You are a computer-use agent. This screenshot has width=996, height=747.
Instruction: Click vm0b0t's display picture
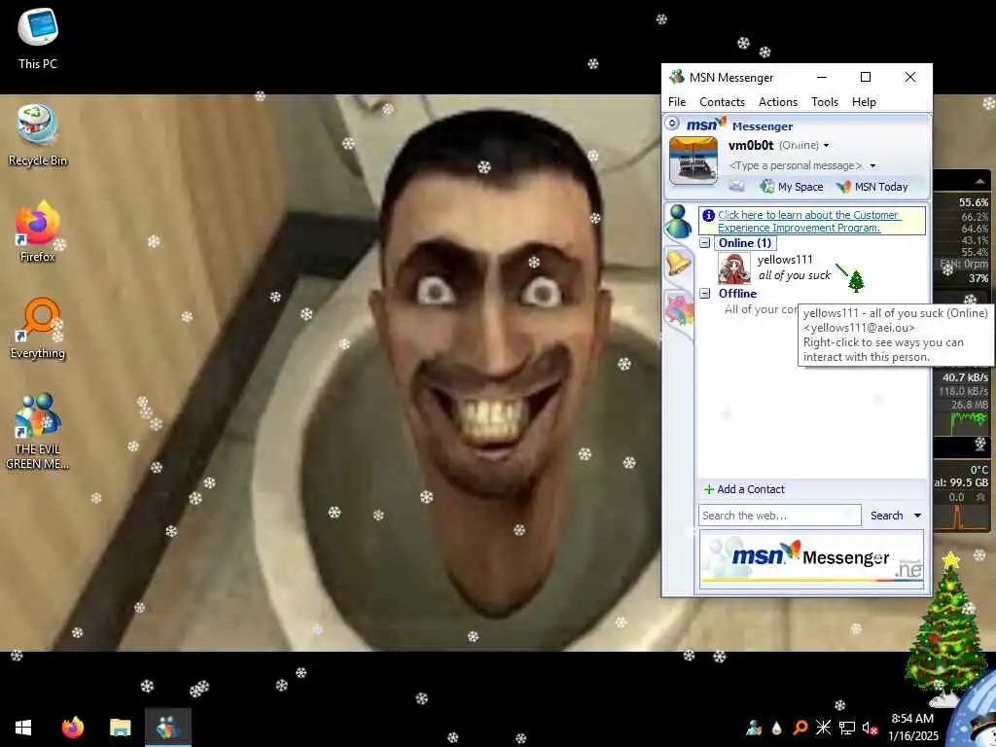(693, 160)
